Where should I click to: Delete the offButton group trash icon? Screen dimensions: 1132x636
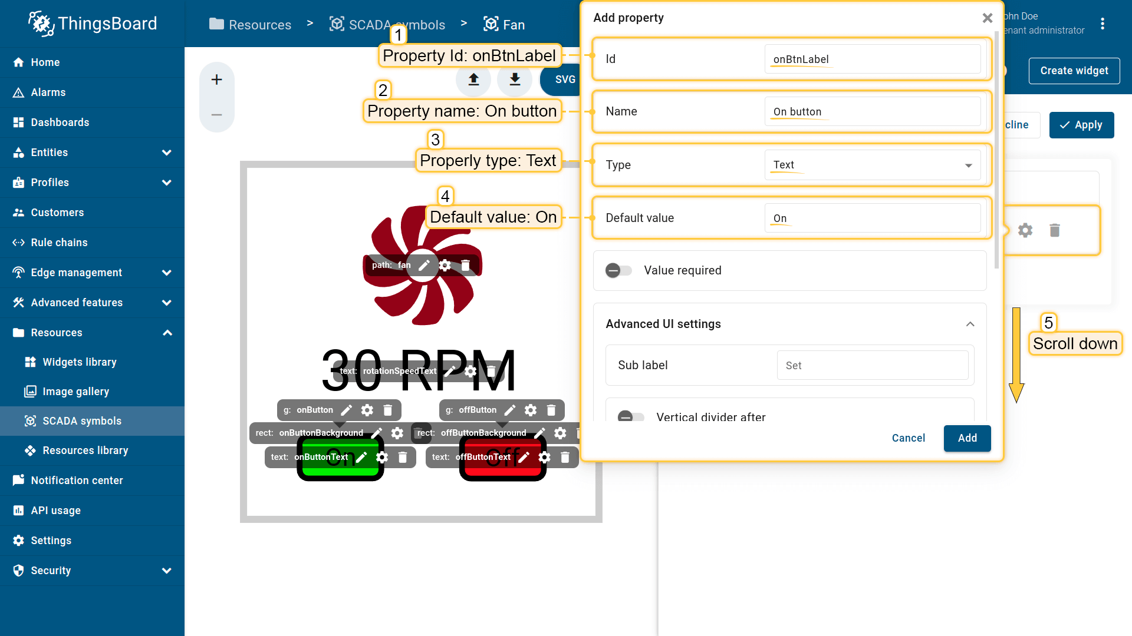click(x=551, y=410)
